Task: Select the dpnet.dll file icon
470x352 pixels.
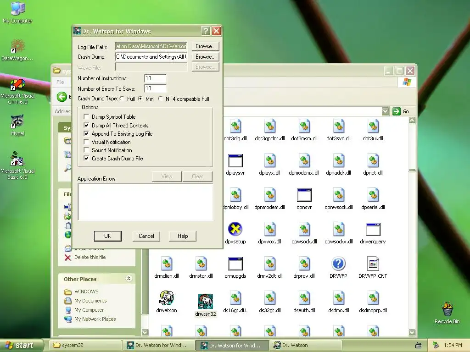Action: point(373,160)
